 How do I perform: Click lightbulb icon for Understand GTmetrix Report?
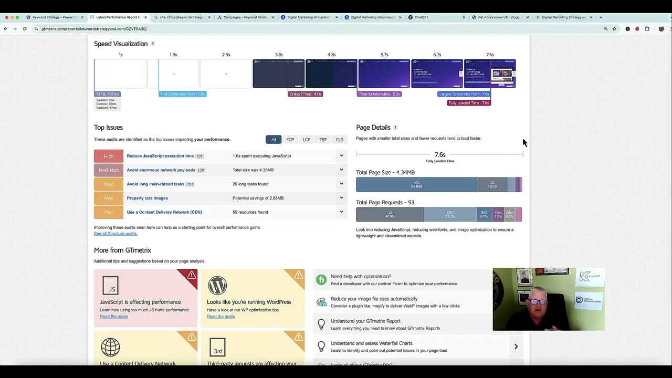321,324
